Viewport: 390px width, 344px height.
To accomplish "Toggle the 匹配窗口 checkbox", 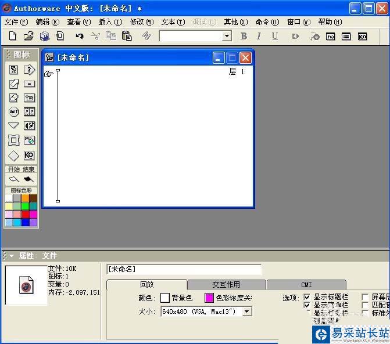I will [365, 305].
